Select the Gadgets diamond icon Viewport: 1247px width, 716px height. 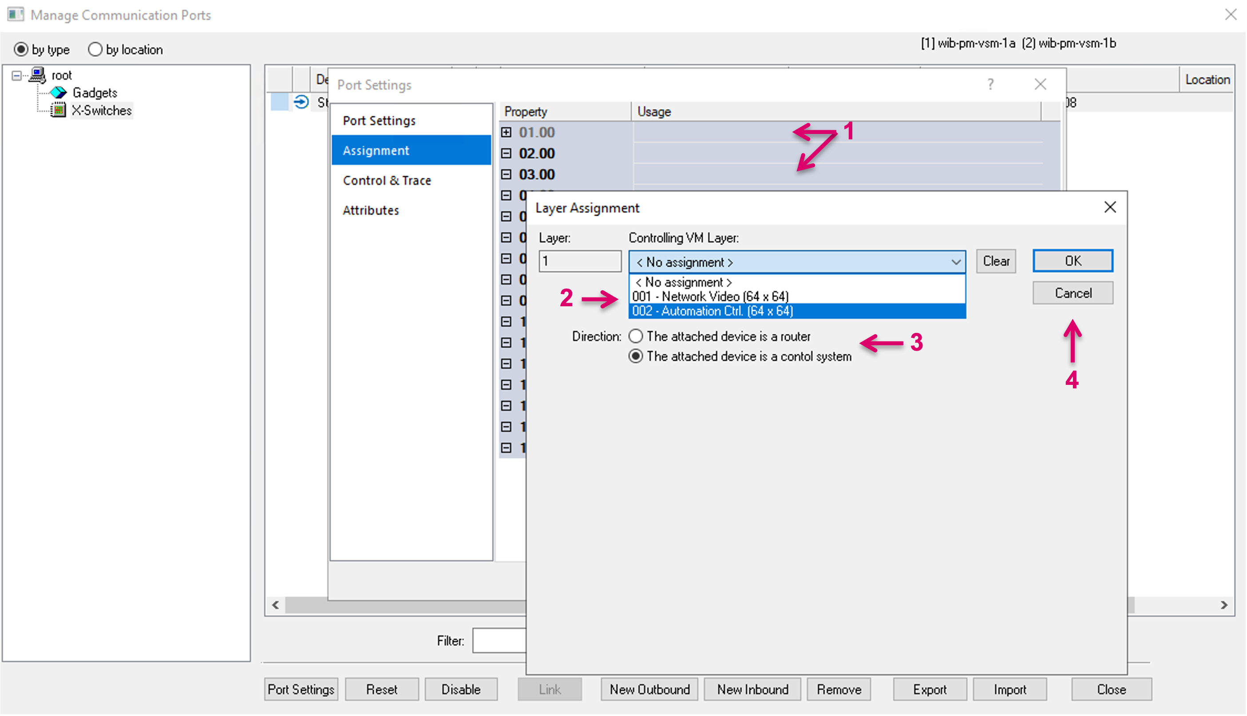[x=59, y=92]
